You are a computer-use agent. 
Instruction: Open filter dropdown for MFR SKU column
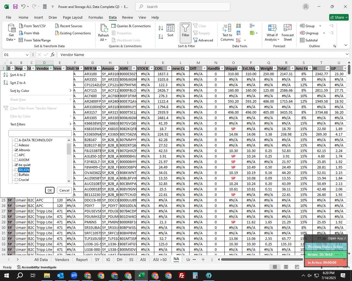pyautogui.click(x=99, y=68)
